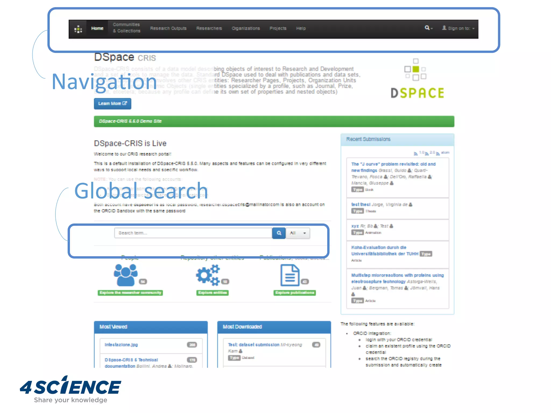Open the Researchers menu item
This screenshot has height=413, width=551.
pos(209,28)
